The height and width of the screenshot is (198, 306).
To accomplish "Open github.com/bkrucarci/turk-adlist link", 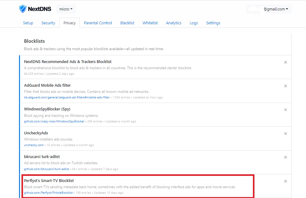I will (x=46, y=169).
